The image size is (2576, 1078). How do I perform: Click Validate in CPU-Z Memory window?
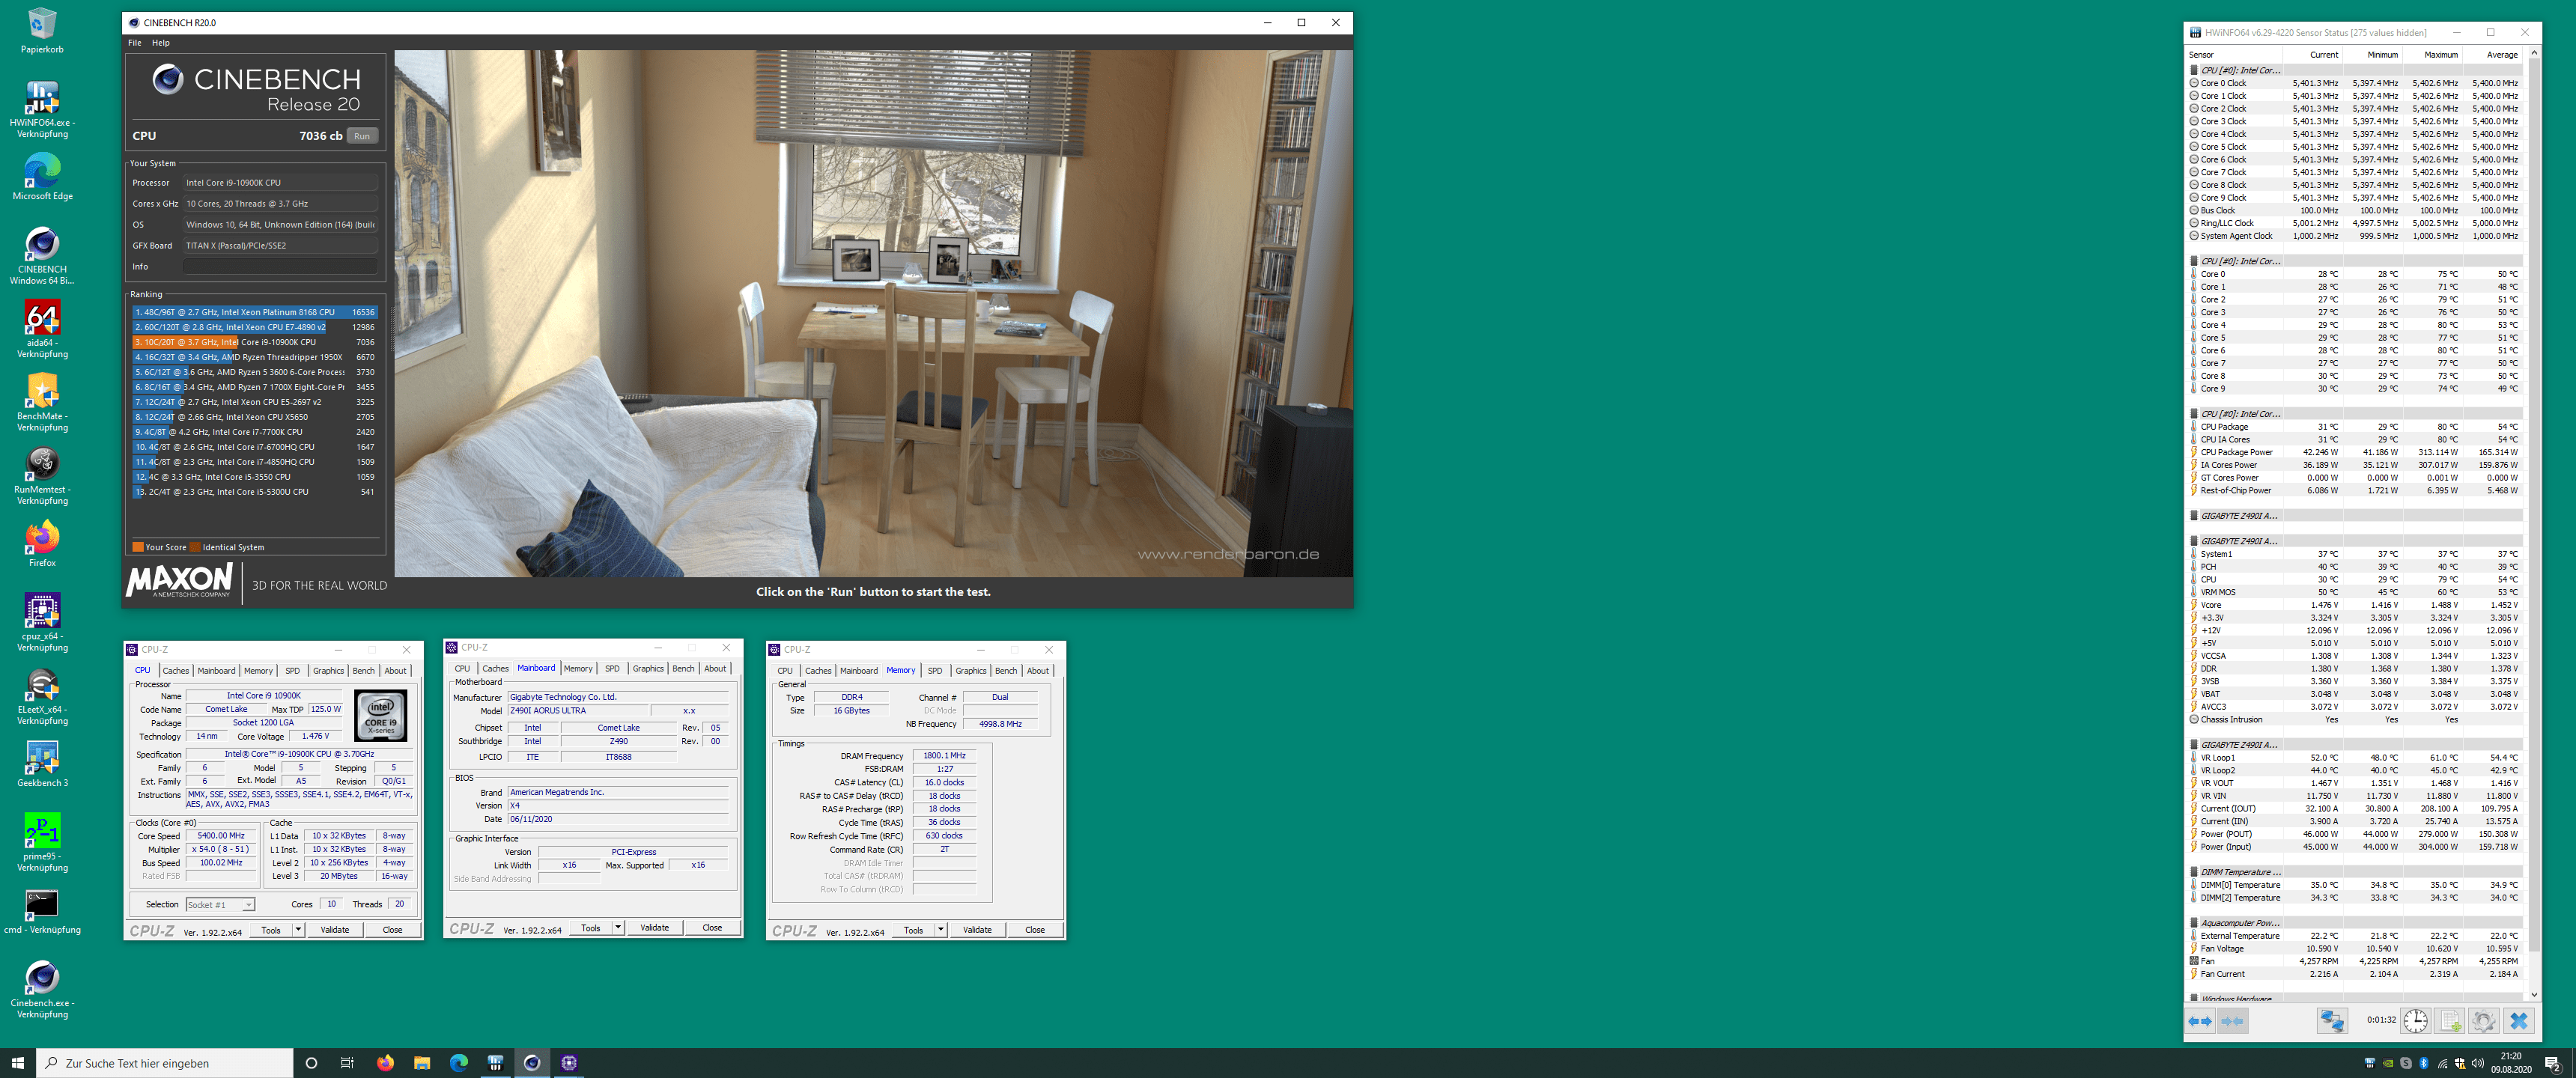(977, 930)
